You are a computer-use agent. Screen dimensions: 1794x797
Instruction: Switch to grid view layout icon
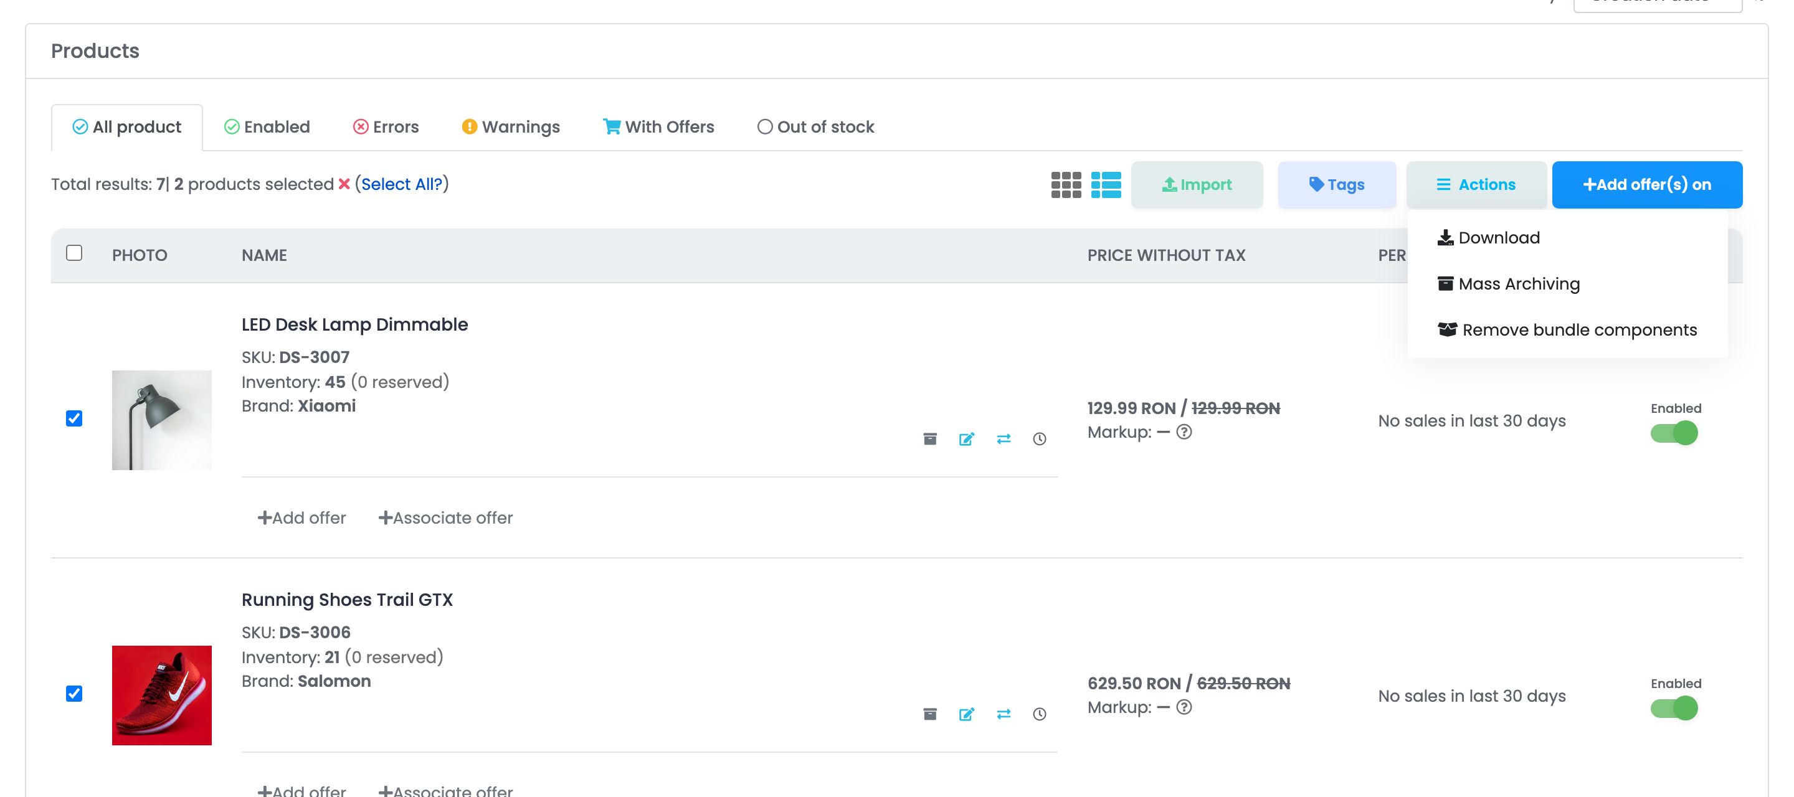click(x=1066, y=184)
